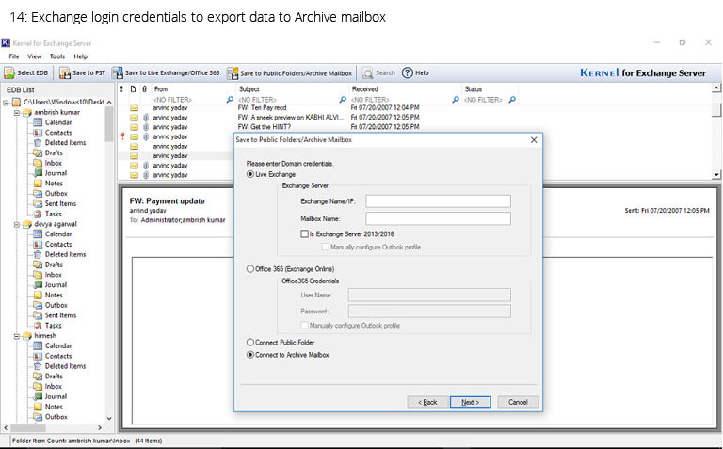Click the message list scroll-down arrow
Screen dimensions: 723x449
(x=716, y=175)
